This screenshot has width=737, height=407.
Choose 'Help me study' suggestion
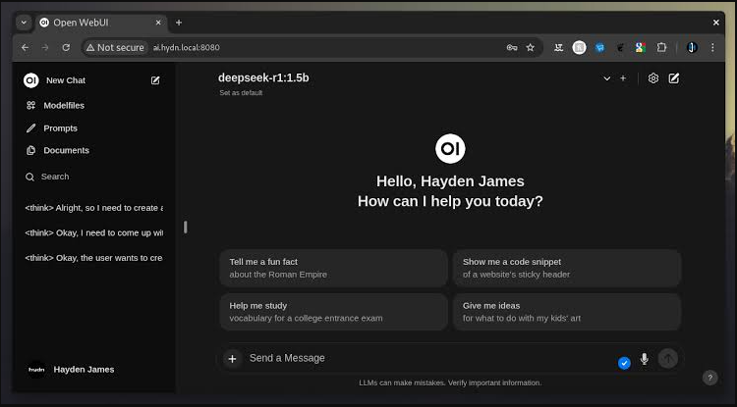coord(333,312)
